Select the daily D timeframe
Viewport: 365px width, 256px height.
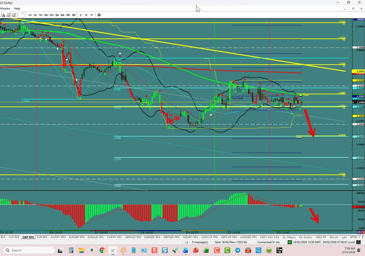(81, 15)
